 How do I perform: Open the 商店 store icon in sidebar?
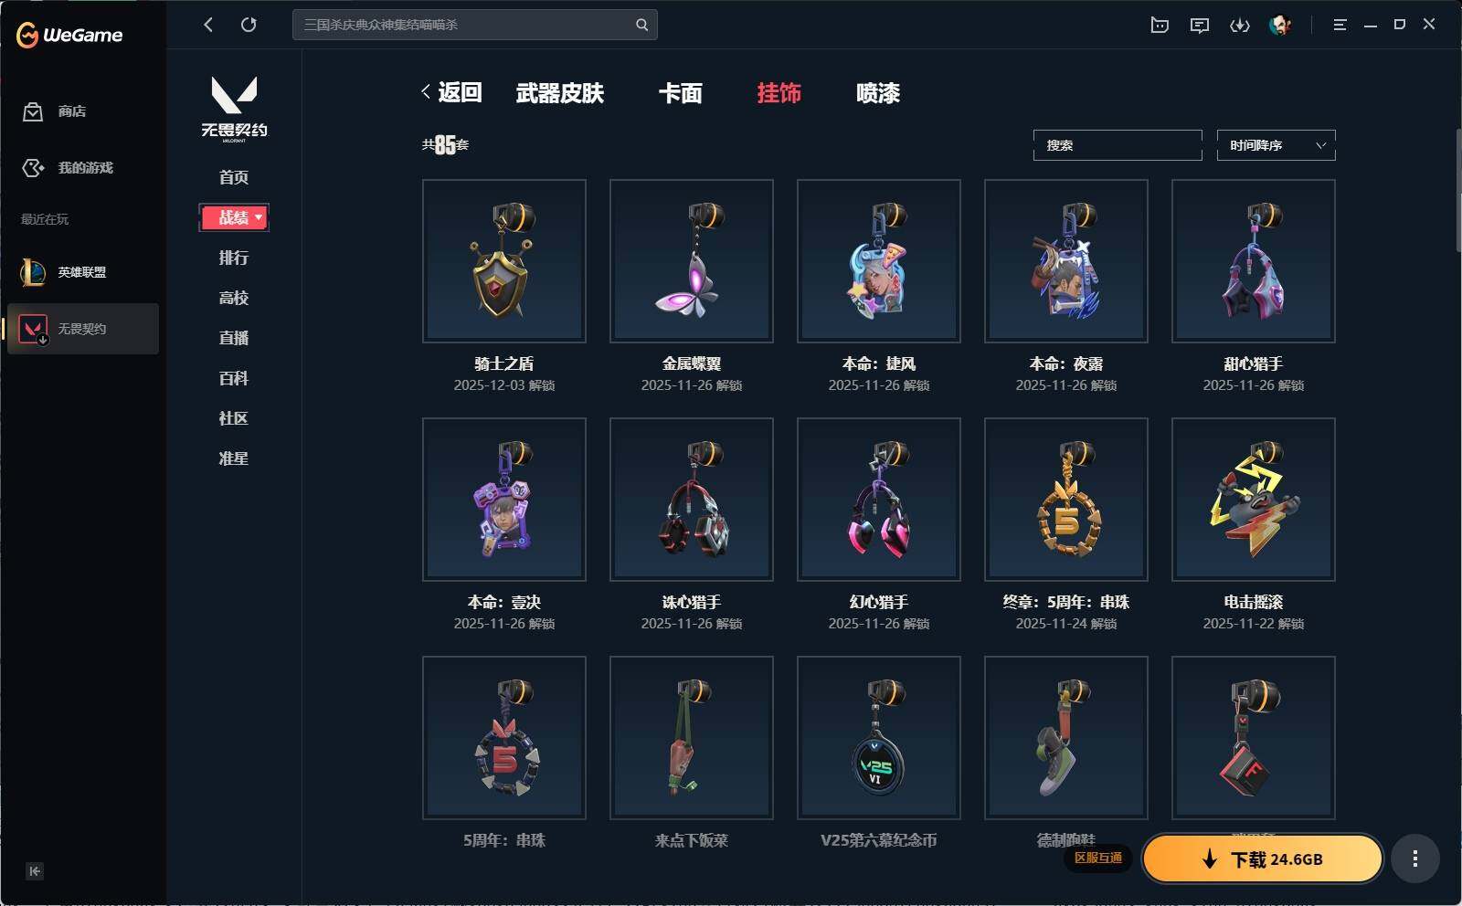pos(33,111)
